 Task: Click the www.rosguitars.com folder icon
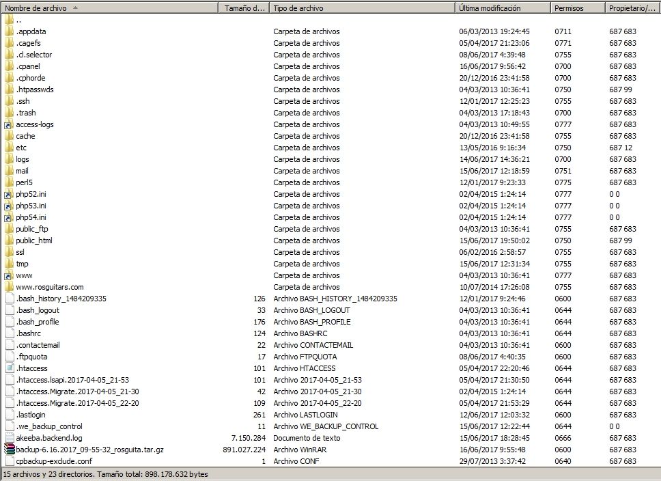click(x=9, y=287)
